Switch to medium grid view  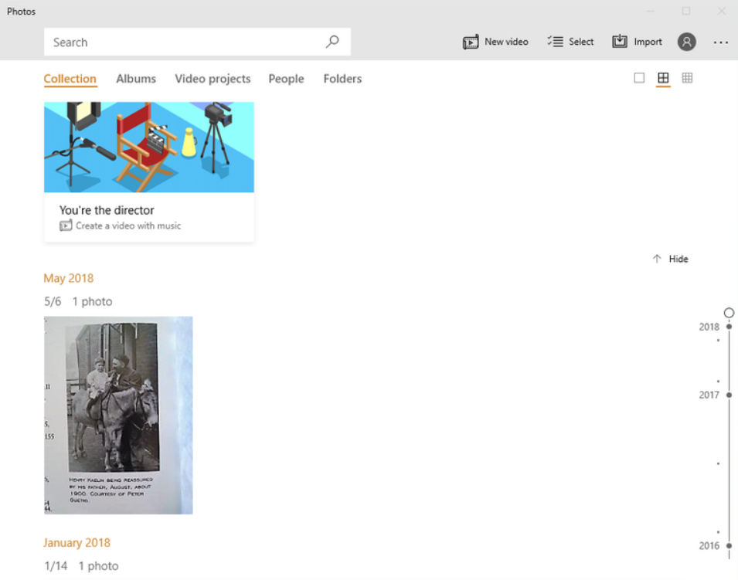pyautogui.click(x=663, y=78)
